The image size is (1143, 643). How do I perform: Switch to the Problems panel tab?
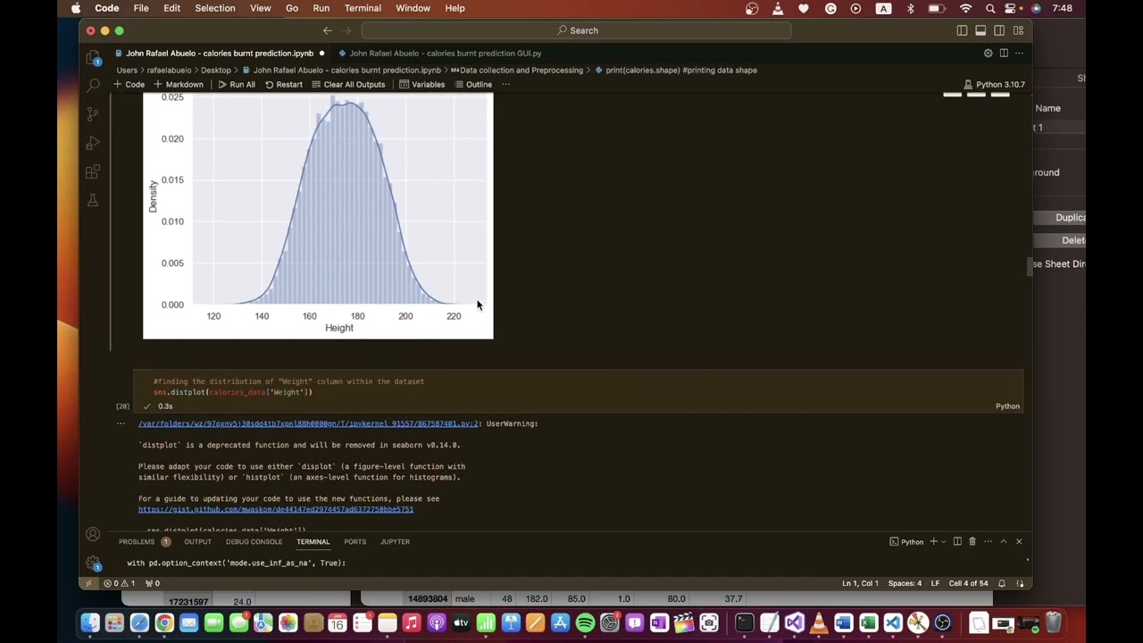click(144, 541)
